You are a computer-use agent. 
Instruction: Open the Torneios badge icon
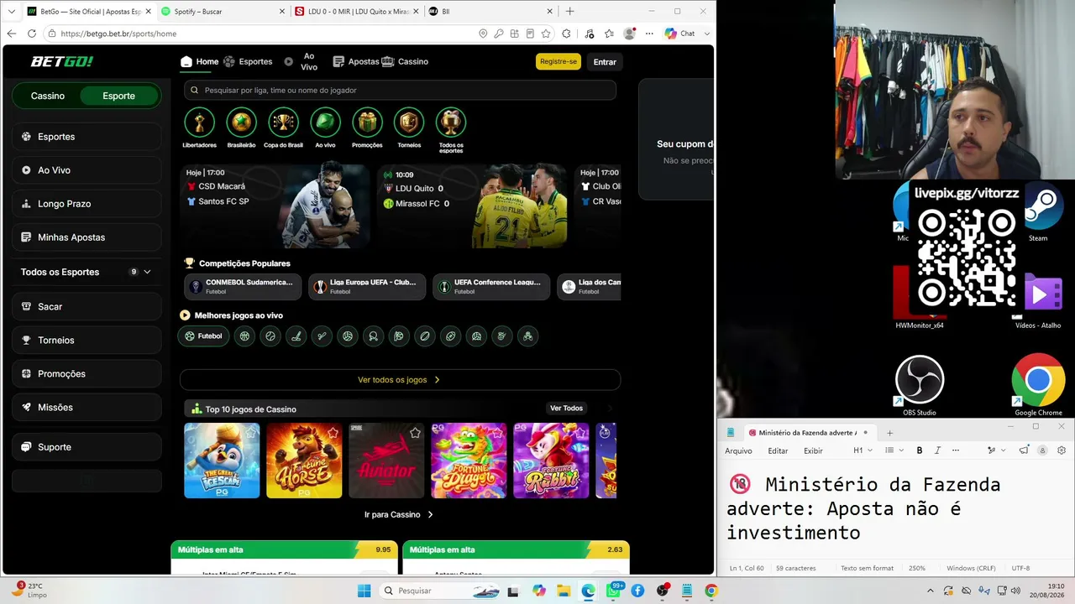409,122
